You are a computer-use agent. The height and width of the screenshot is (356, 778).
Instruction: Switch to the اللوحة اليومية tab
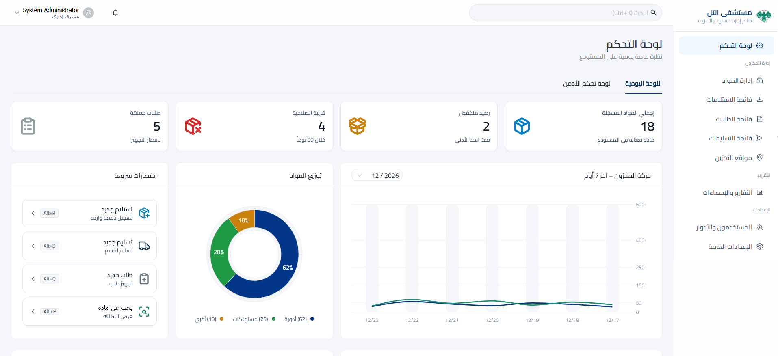(644, 84)
